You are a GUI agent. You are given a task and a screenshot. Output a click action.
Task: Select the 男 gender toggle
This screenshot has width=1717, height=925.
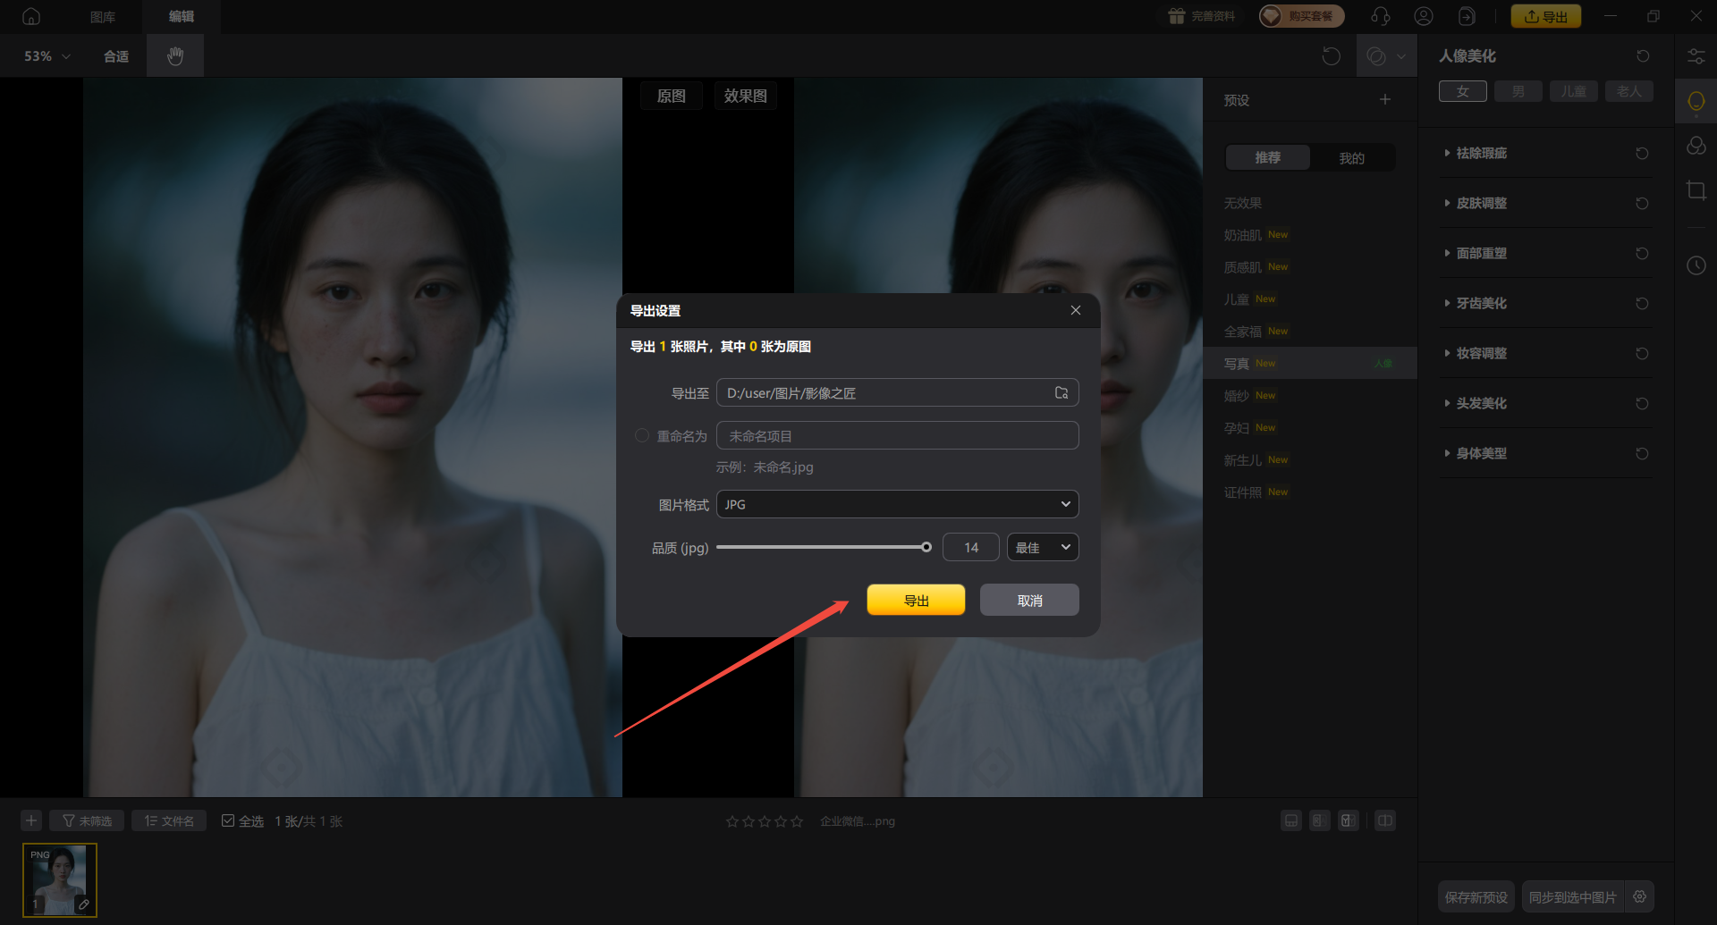(x=1518, y=92)
